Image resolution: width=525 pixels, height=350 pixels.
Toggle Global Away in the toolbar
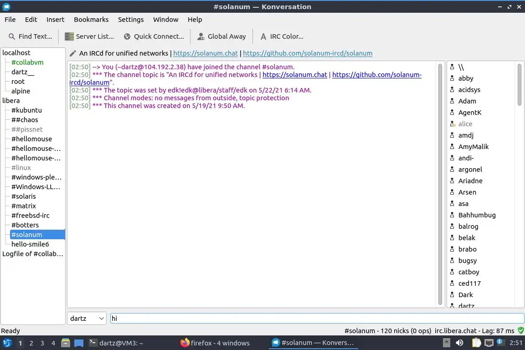click(x=221, y=36)
